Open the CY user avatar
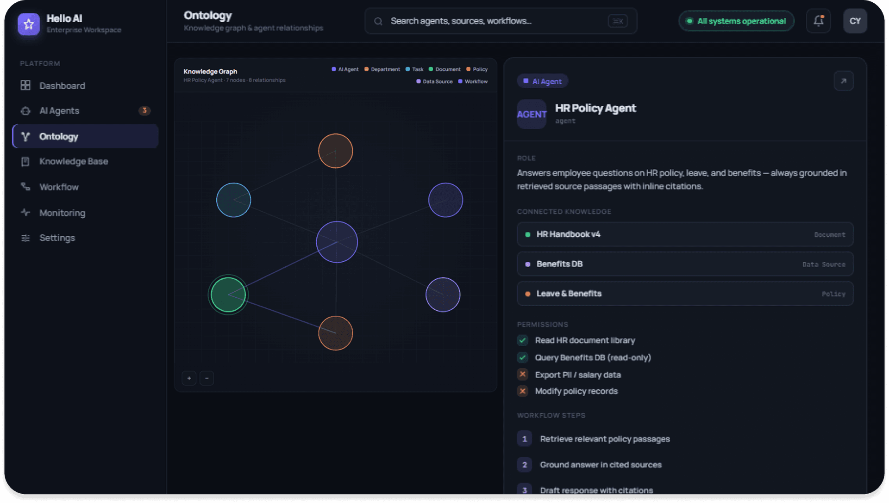Image resolution: width=889 pixels, height=503 pixels. pyautogui.click(x=855, y=21)
